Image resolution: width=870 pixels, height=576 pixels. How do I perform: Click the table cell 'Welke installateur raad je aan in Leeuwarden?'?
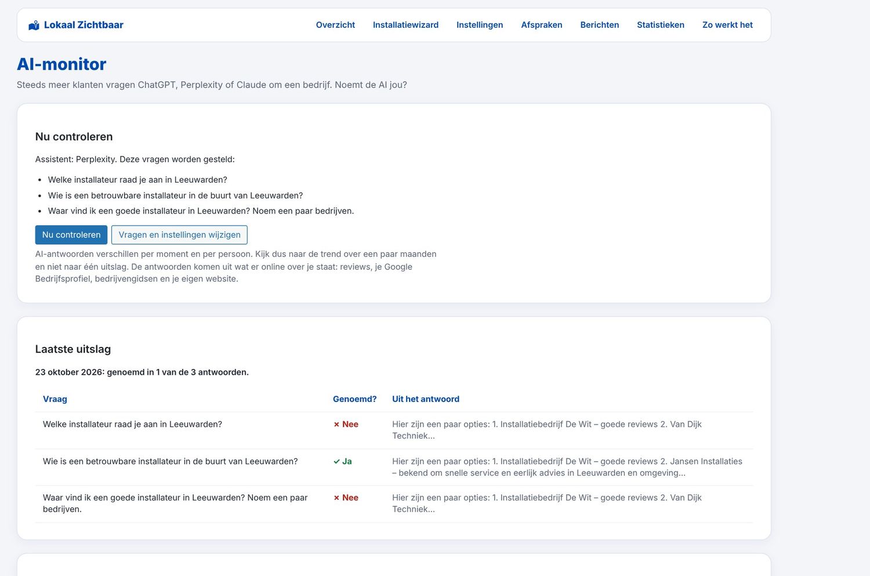click(x=132, y=425)
